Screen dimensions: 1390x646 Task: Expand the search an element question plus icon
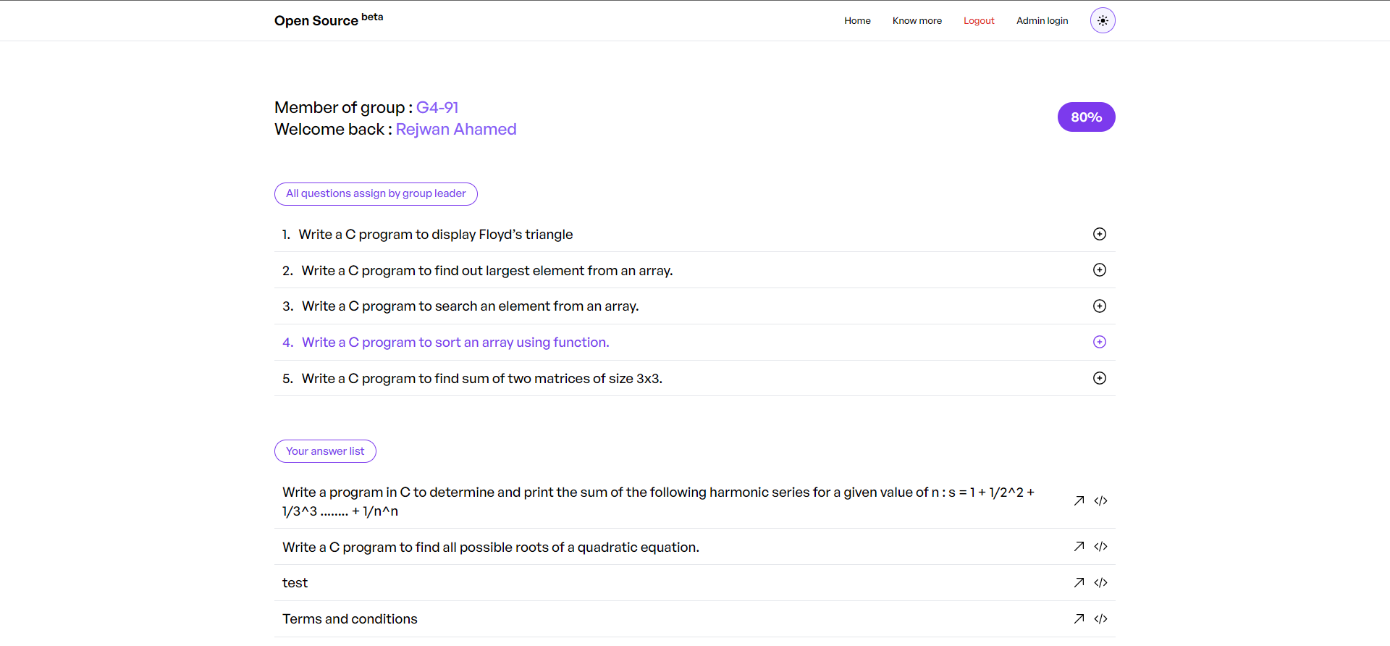[x=1099, y=306]
